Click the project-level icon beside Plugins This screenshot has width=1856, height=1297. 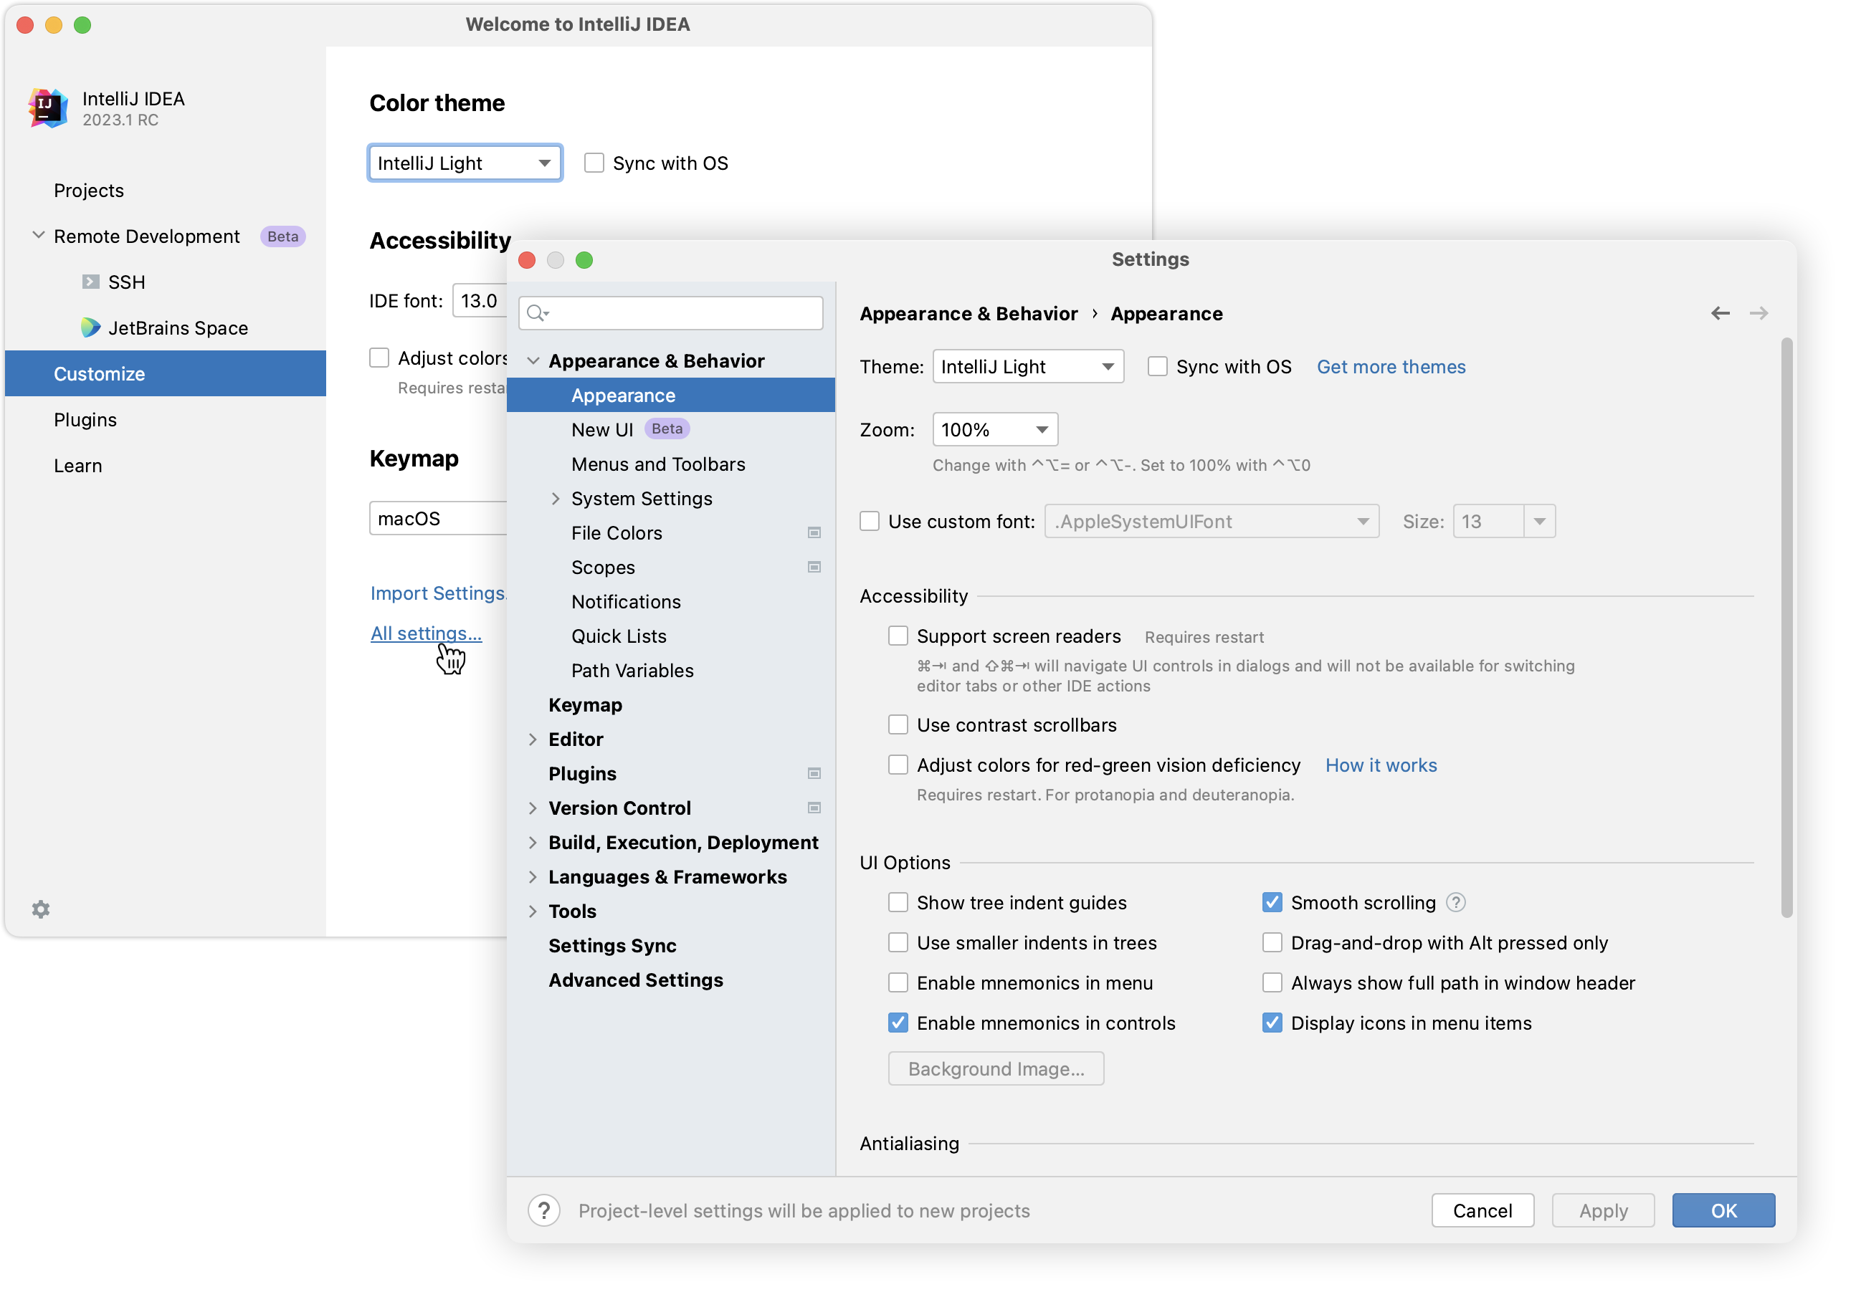(814, 773)
